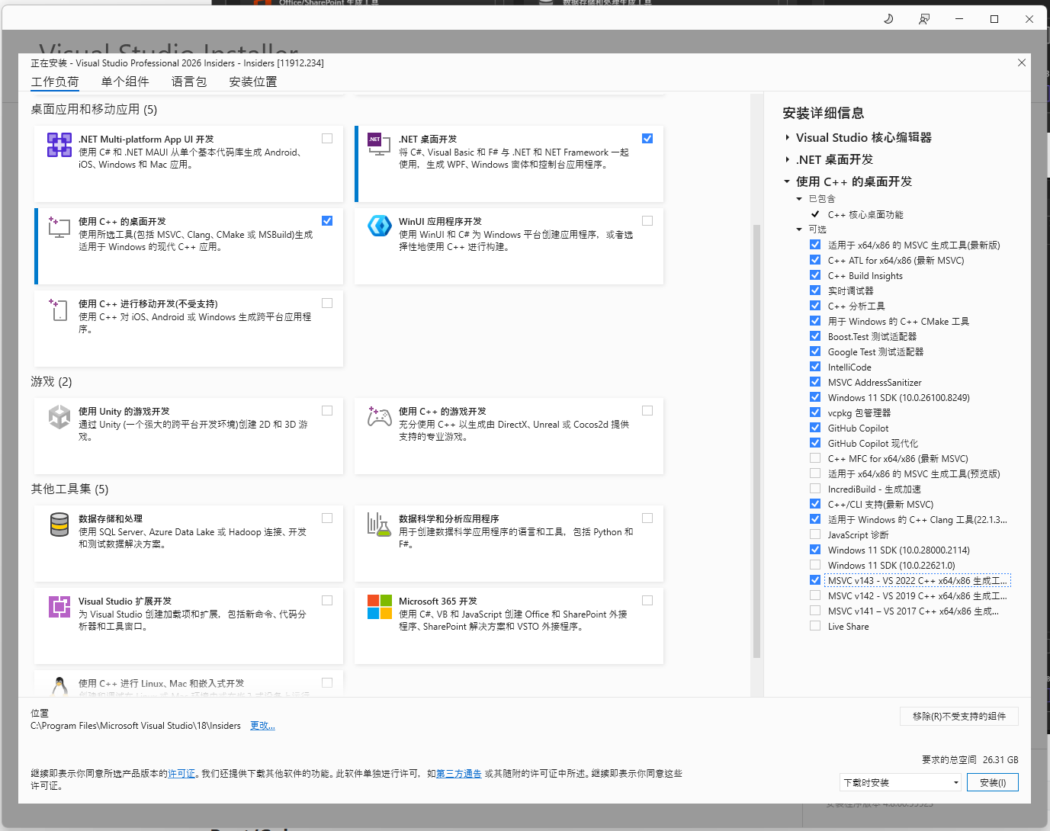1050x831 pixels.
Task: Click the 其他工具集 (5) section heading
Action: [69, 489]
